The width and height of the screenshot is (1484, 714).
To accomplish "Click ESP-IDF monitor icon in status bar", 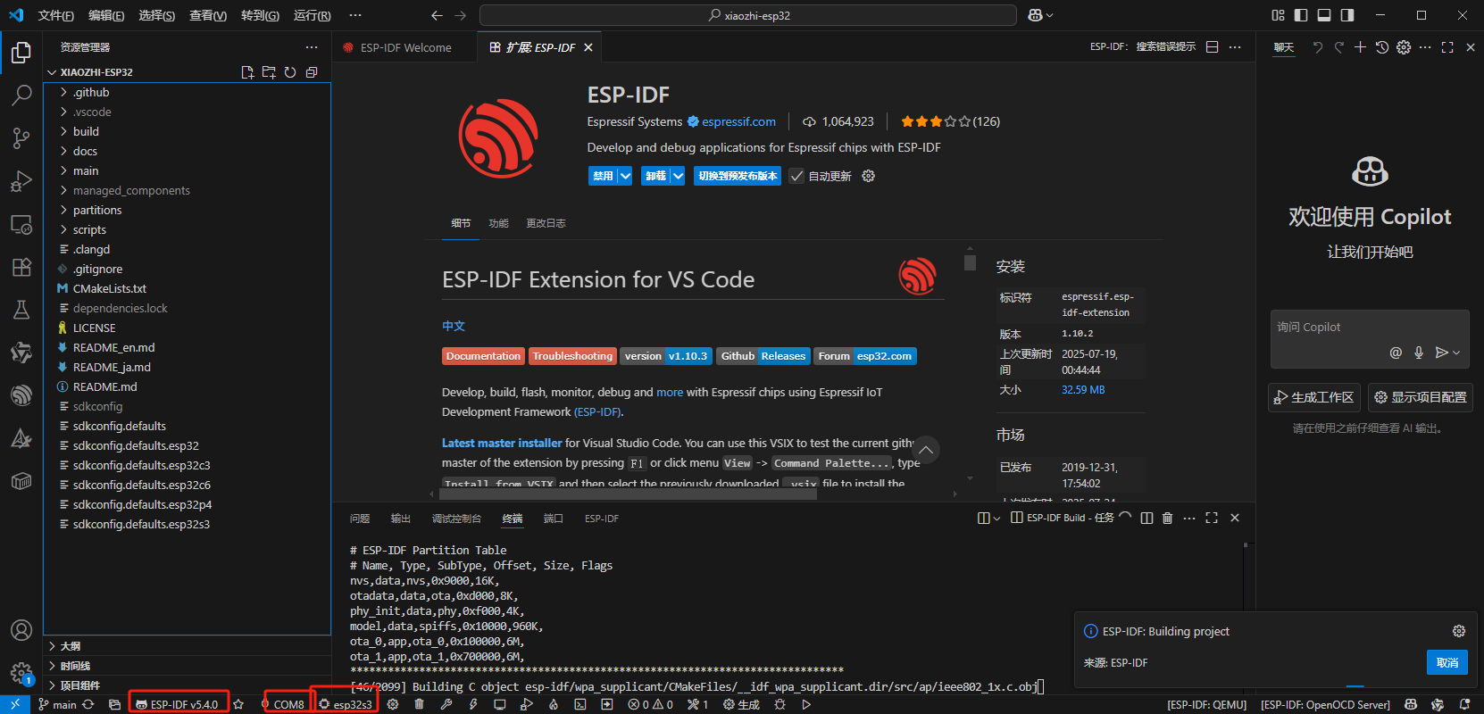I will pyautogui.click(x=500, y=704).
